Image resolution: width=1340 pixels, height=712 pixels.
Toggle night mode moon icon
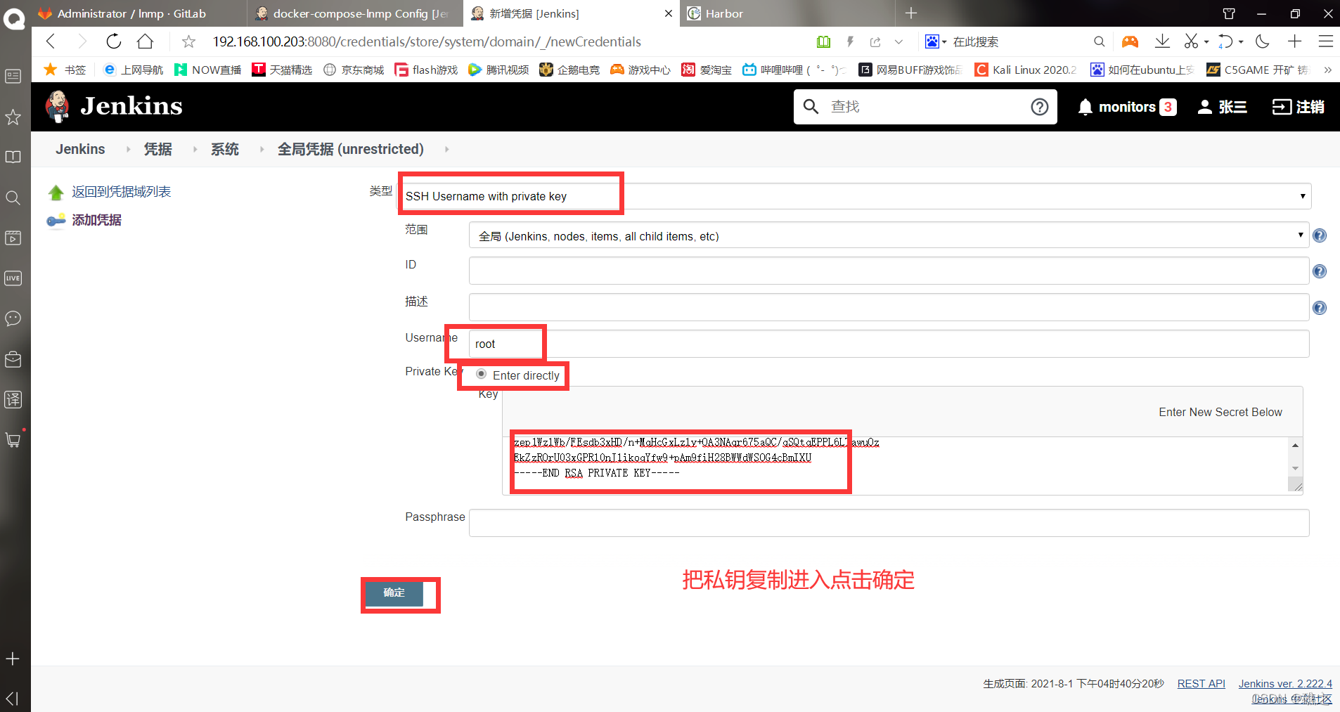tap(1263, 41)
